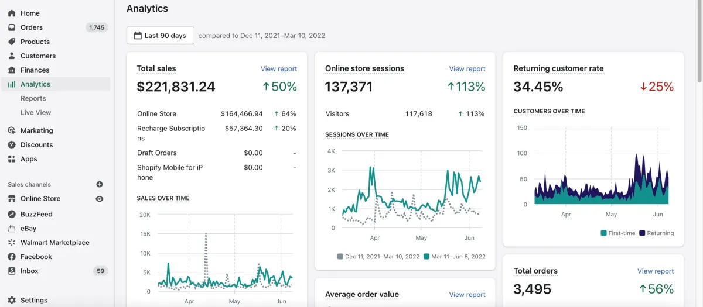Click the Settings gear icon
703x307 pixels.
(12, 300)
